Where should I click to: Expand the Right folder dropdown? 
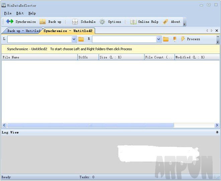pyautogui.click(x=158, y=39)
